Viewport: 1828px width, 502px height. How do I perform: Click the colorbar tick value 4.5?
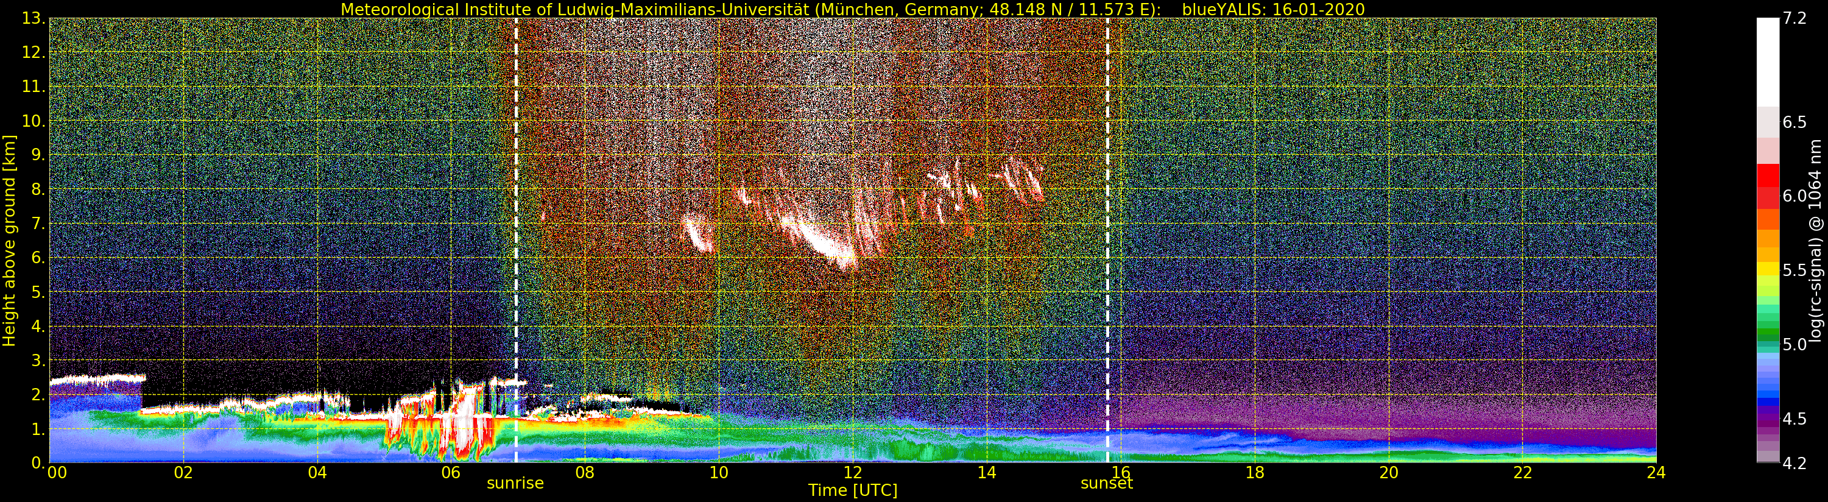[1794, 419]
